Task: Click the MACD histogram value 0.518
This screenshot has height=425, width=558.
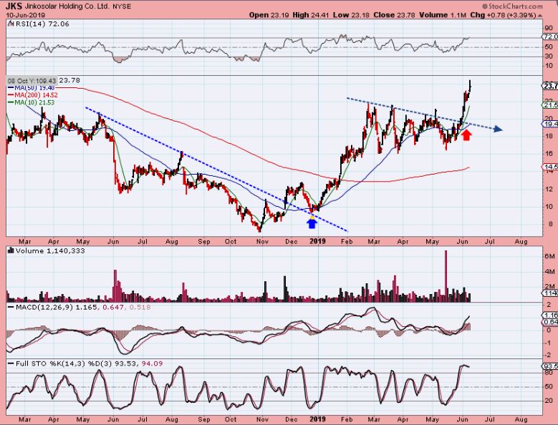Action: click(x=140, y=307)
